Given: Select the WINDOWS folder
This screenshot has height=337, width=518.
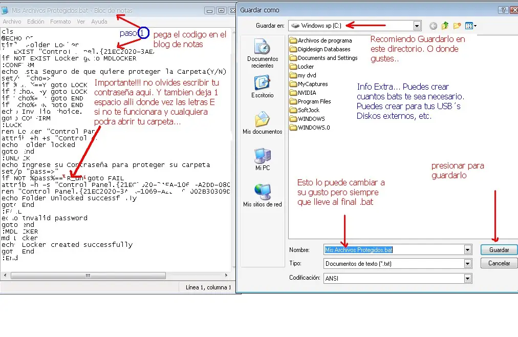Looking at the screenshot, I should click(307, 119).
